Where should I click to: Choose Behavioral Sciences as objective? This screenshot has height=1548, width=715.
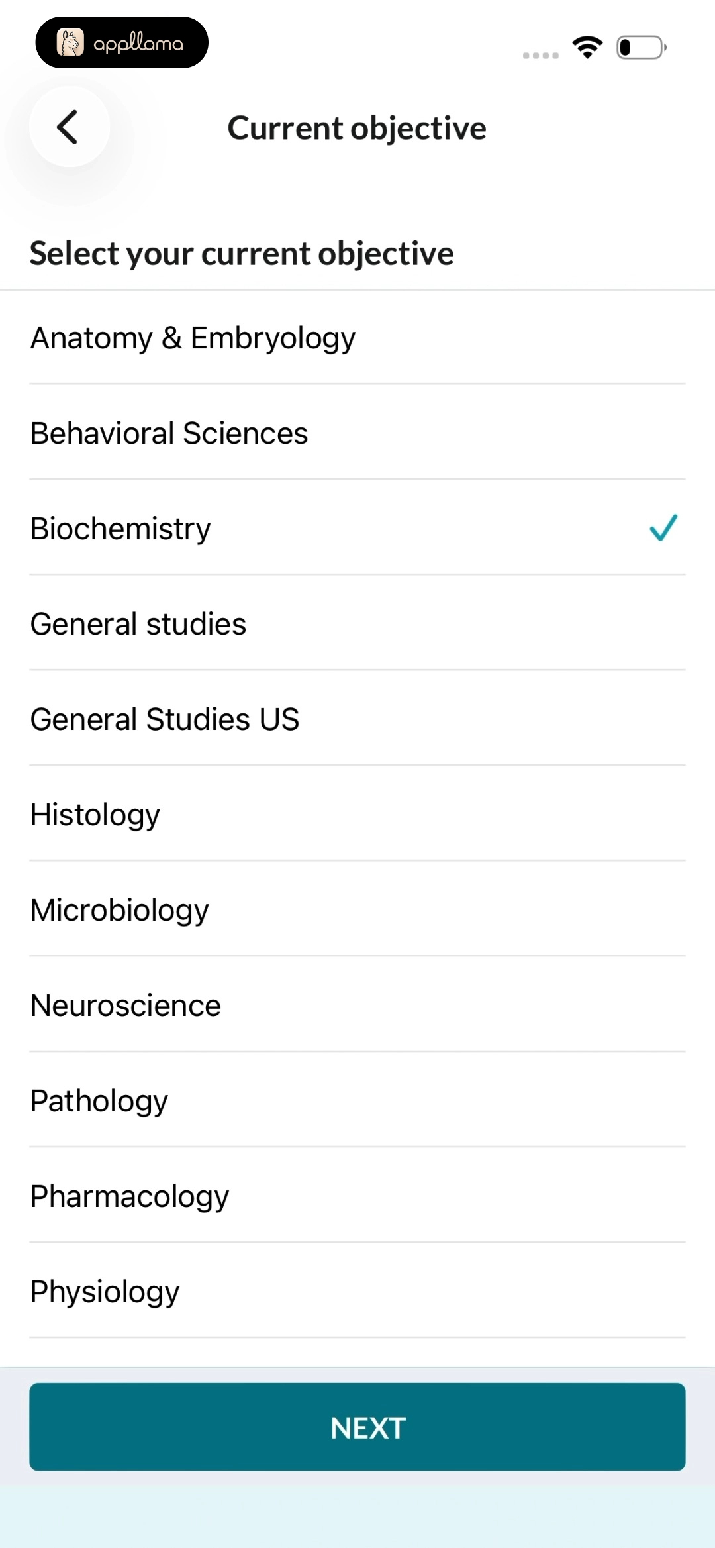(358, 433)
